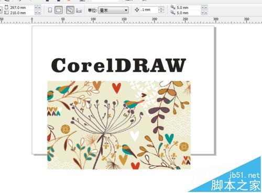Adjust the page width stepper arrows

click(38, 7)
